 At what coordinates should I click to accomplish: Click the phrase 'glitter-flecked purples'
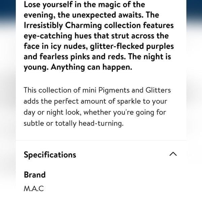(132, 46)
